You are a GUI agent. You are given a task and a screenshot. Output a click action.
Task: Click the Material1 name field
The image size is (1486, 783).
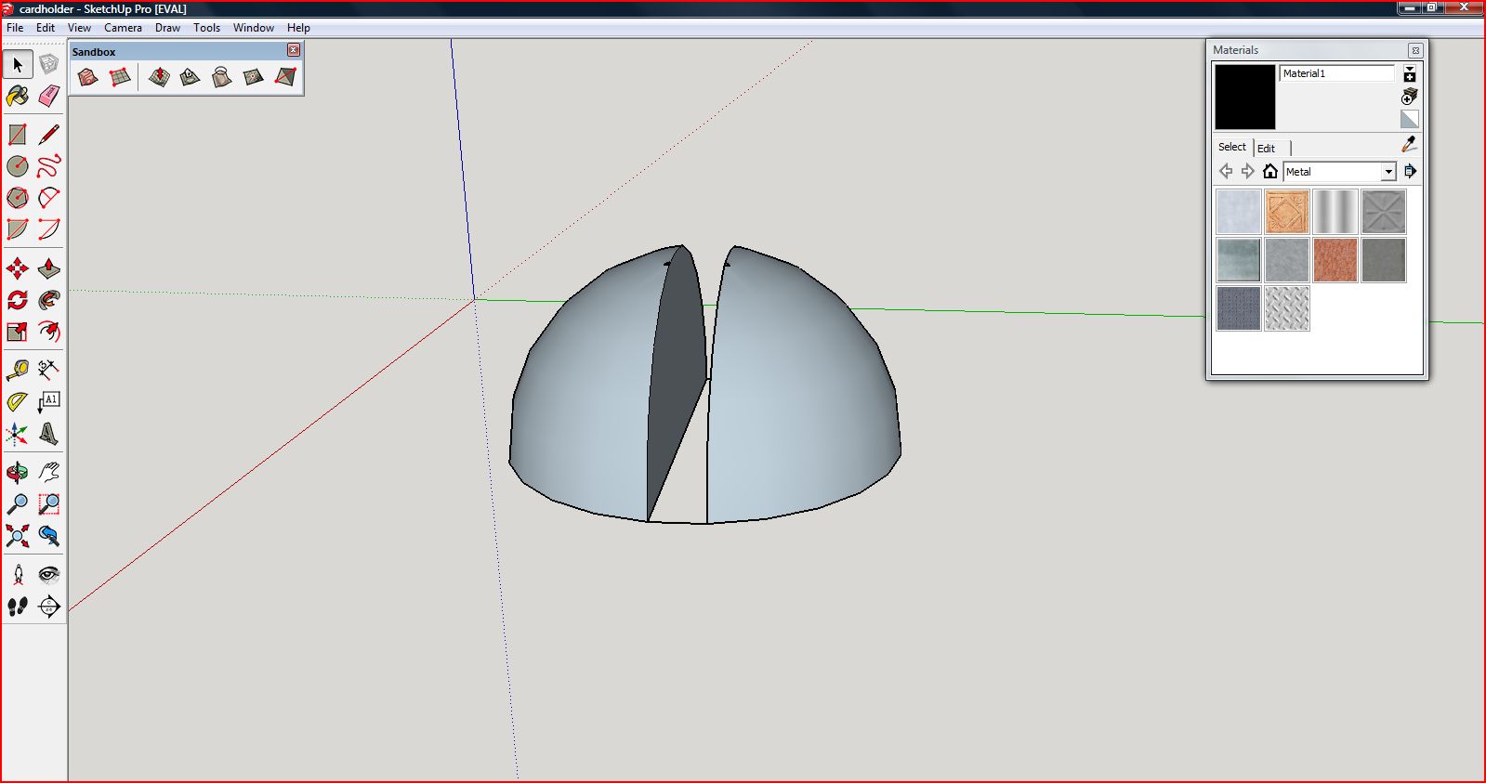[x=1337, y=73]
